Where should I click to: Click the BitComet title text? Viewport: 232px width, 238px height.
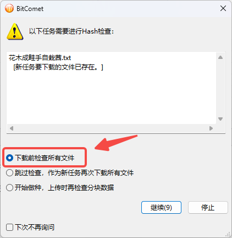30,9
